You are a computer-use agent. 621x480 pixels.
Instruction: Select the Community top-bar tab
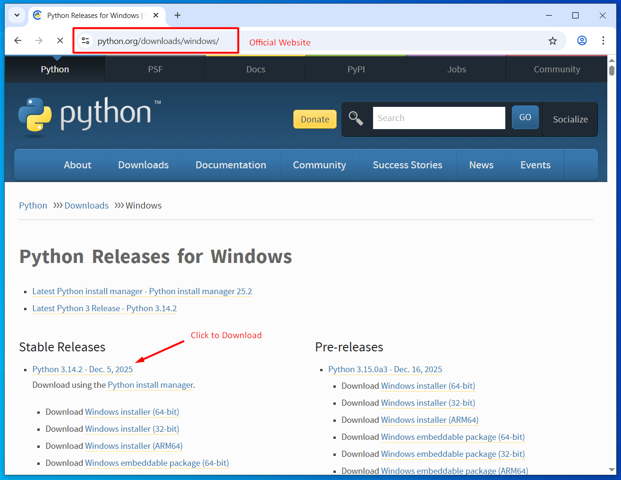[557, 69]
